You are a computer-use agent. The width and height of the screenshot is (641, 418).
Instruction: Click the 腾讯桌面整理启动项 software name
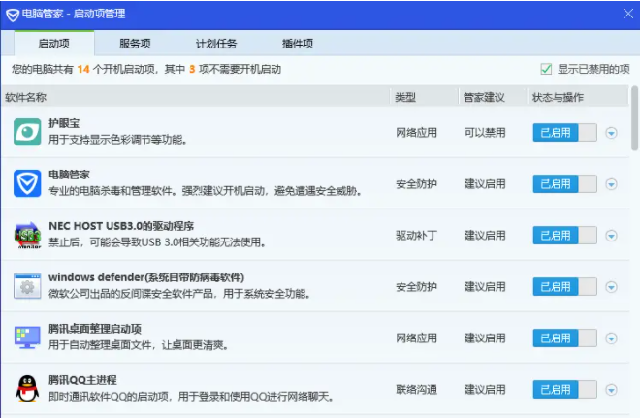click(x=95, y=329)
